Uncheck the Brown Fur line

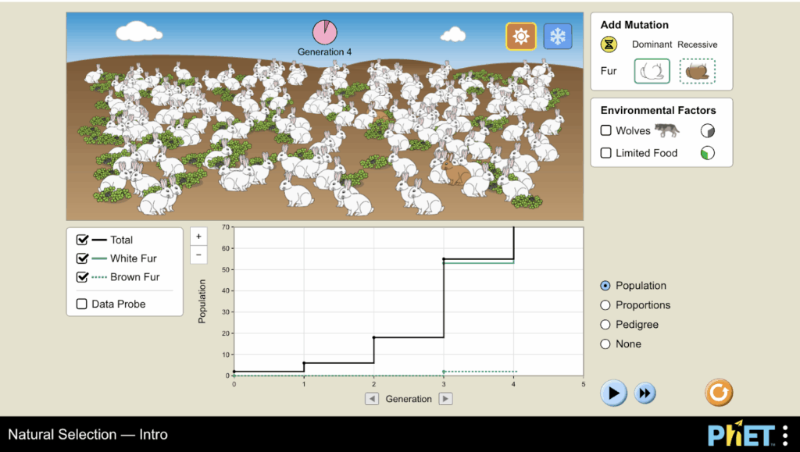point(81,277)
